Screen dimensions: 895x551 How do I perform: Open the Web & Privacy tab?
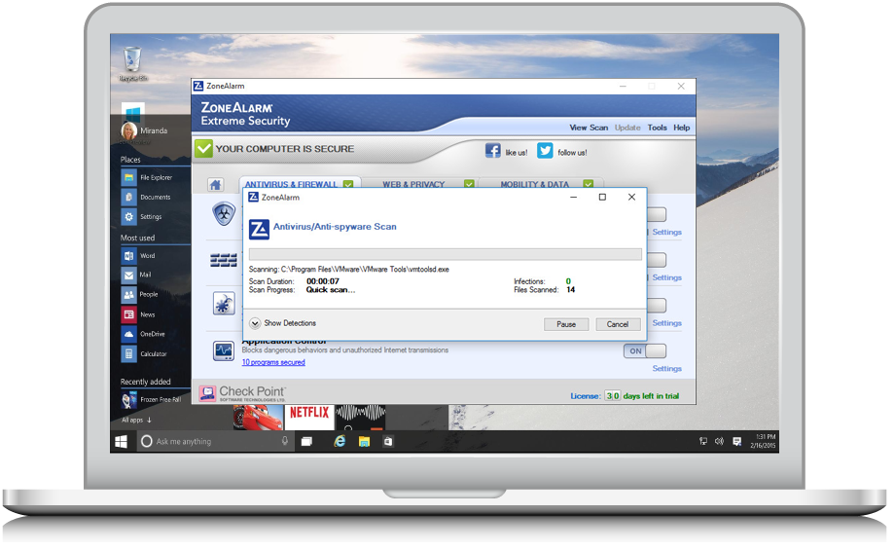click(x=413, y=184)
